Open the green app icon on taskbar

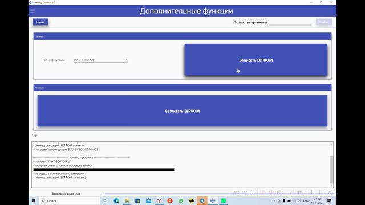[224, 201]
